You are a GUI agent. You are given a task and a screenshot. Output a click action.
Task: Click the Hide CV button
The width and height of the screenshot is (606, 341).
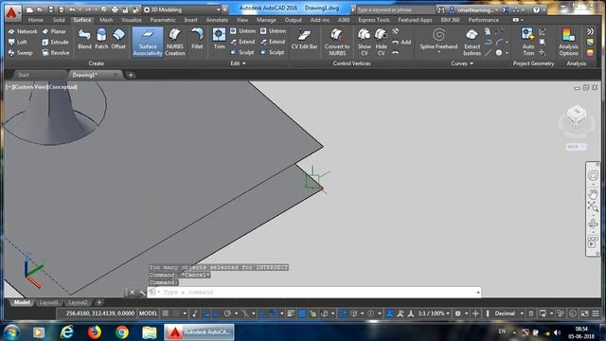click(x=381, y=42)
